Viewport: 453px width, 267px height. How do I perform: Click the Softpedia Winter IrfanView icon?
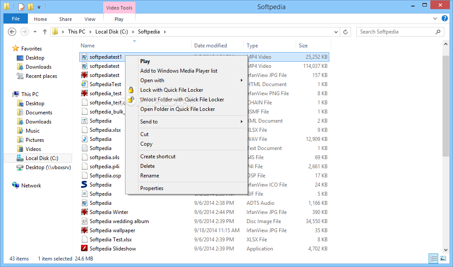(x=85, y=212)
